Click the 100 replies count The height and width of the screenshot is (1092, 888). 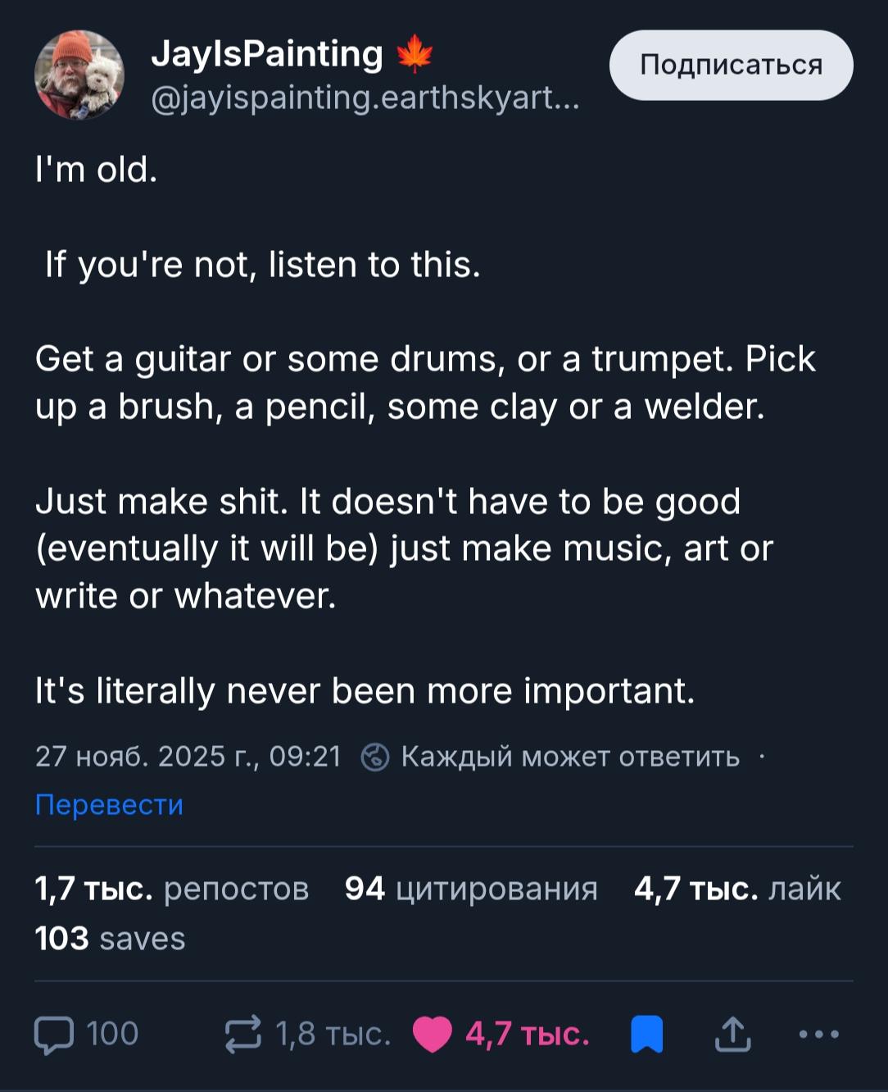(x=112, y=1034)
